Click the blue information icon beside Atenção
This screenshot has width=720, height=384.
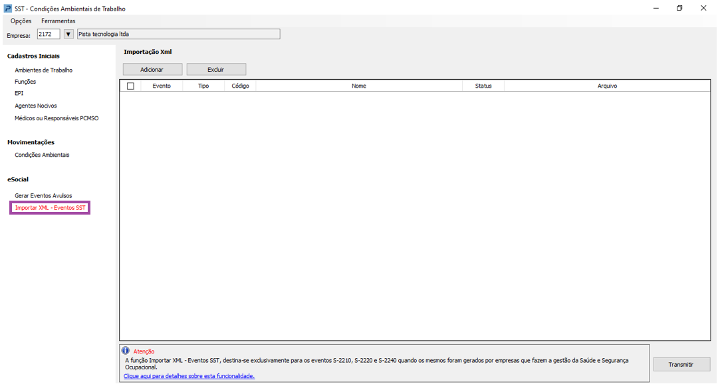(x=126, y=351)
